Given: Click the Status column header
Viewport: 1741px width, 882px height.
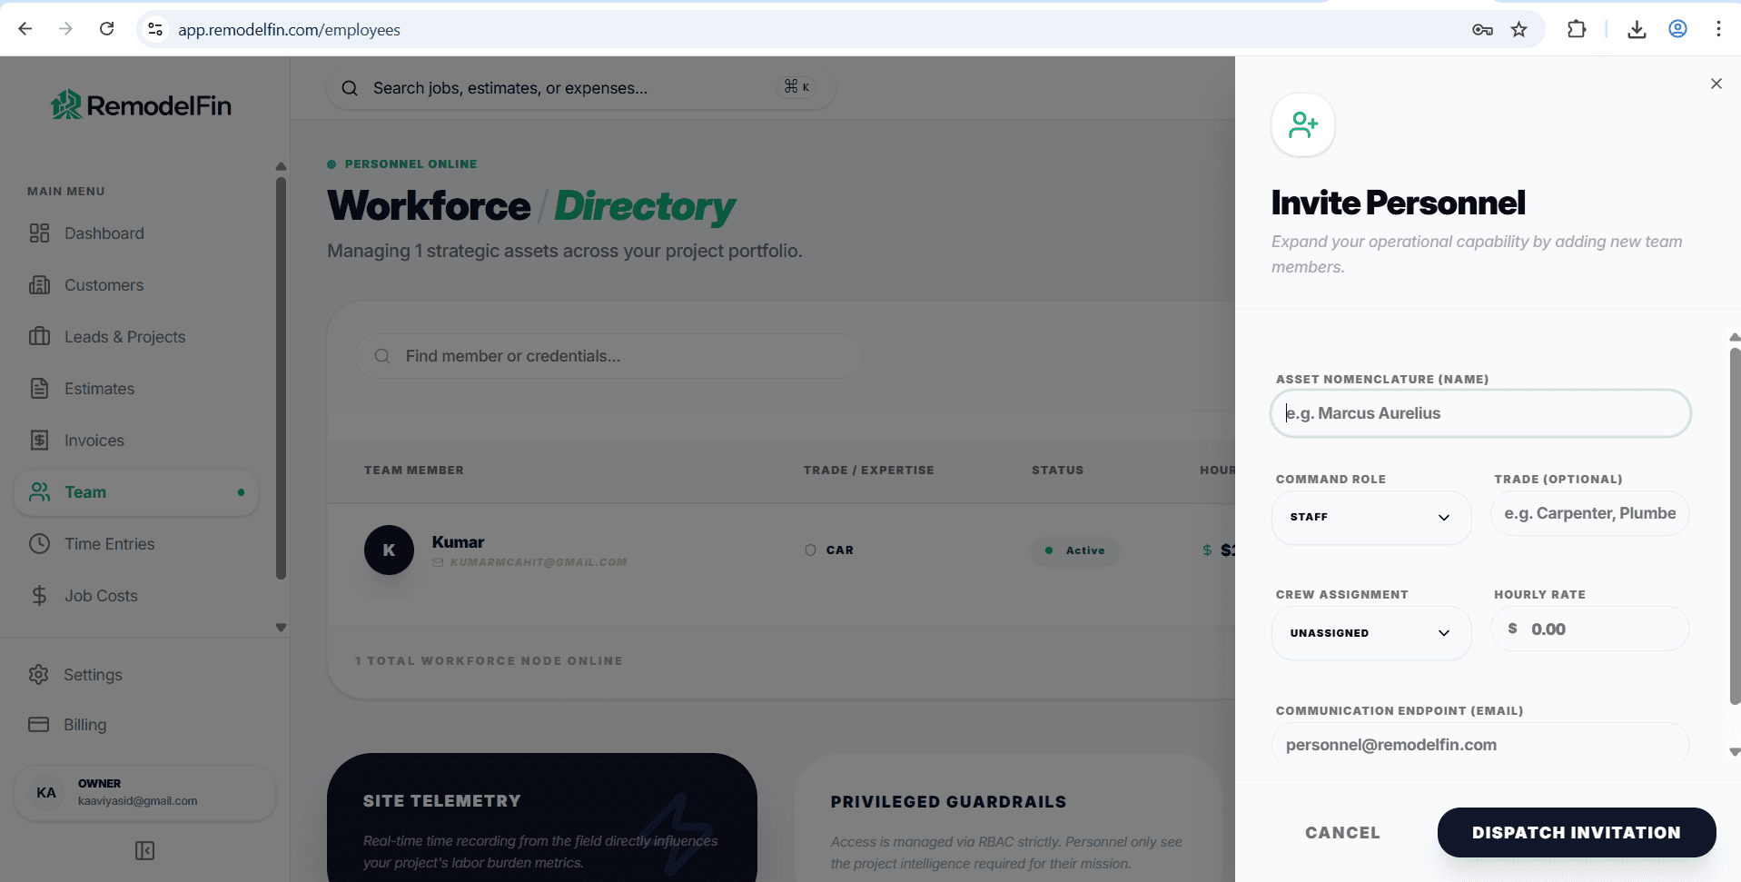Looking at the screenshot, I should [x=1057, y=470].
